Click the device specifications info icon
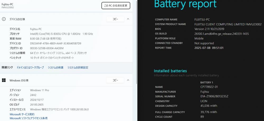This screenshot has width=264, height=121. tap(4, 19)
